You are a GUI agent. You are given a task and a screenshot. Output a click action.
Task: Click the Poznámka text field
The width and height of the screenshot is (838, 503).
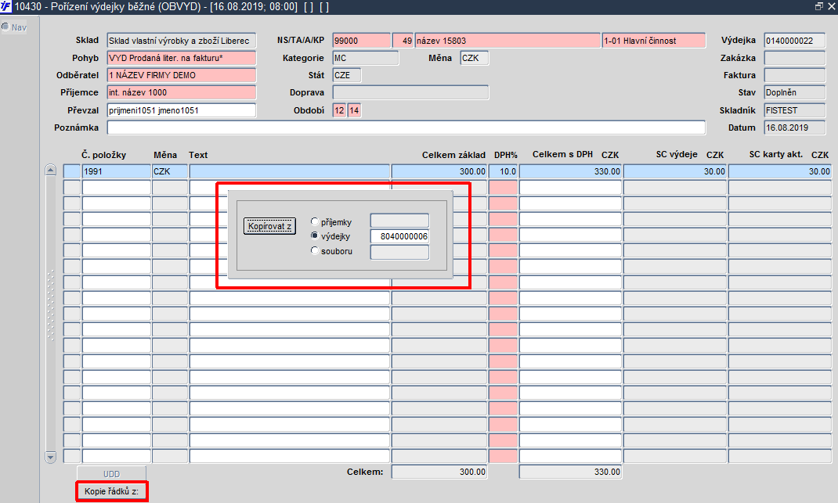pyautogui.click(x=406, y=128)
